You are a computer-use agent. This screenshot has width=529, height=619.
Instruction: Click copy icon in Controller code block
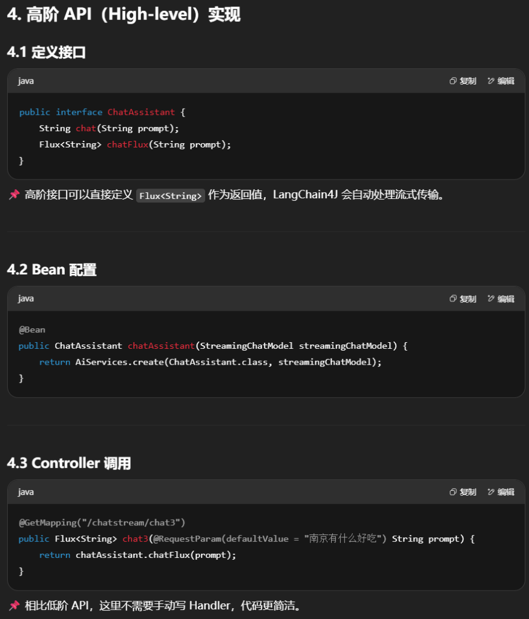click(x=453, y=492)
